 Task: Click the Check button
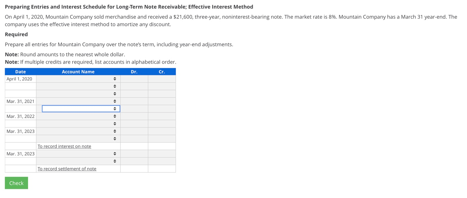(16, 183)
